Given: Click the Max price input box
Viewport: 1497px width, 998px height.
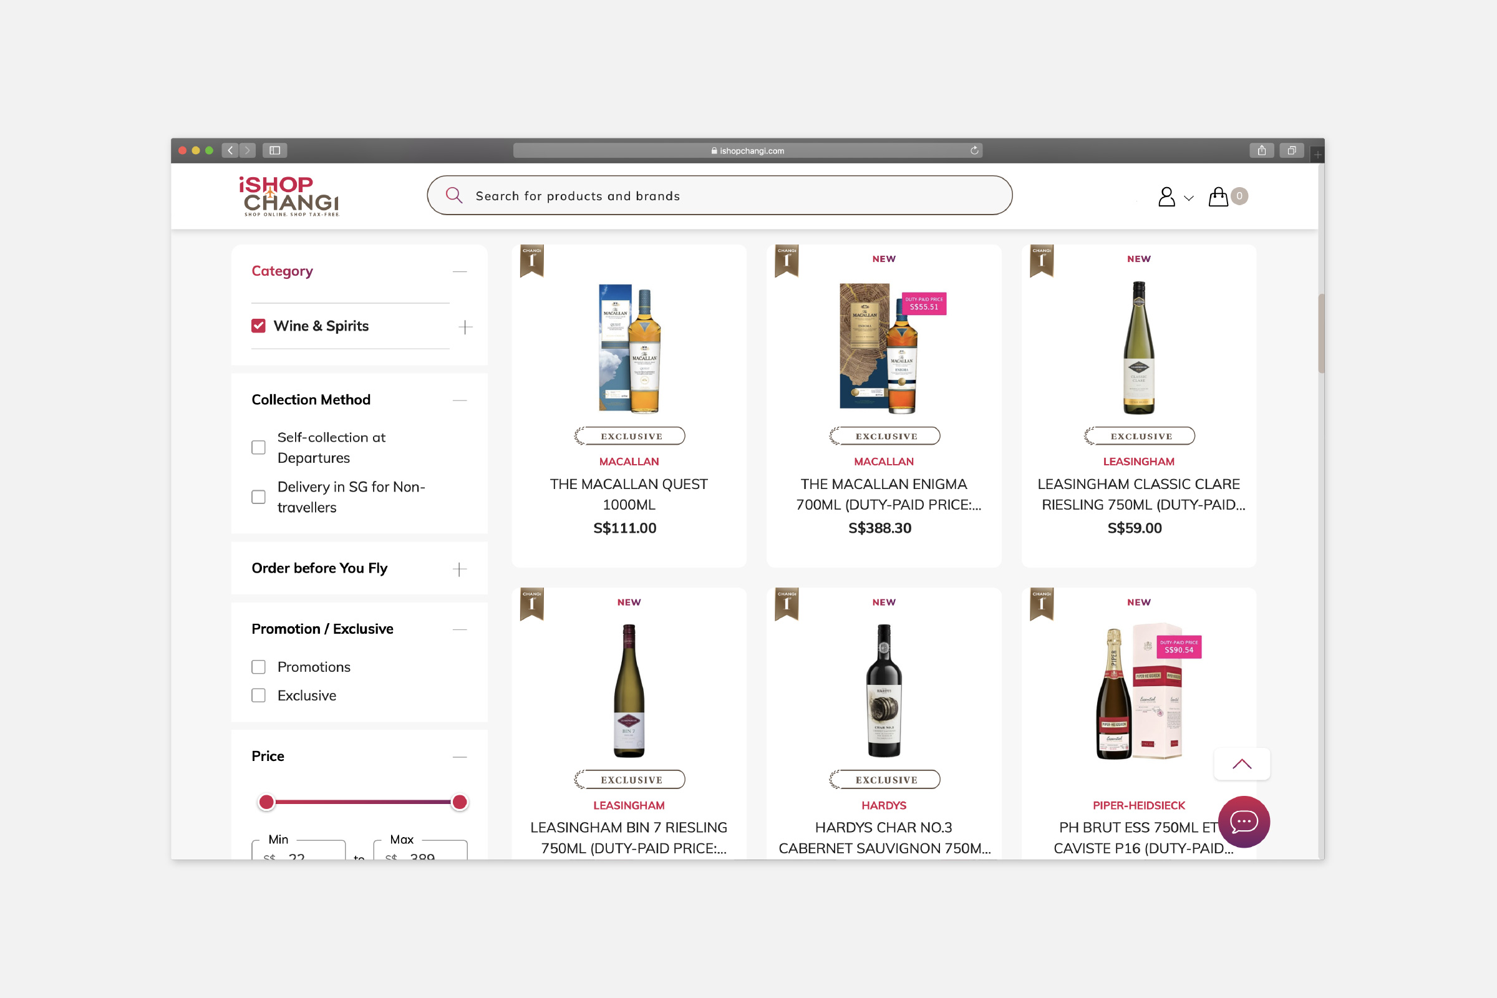Looking at the screenshot, I should coord(420,850).
